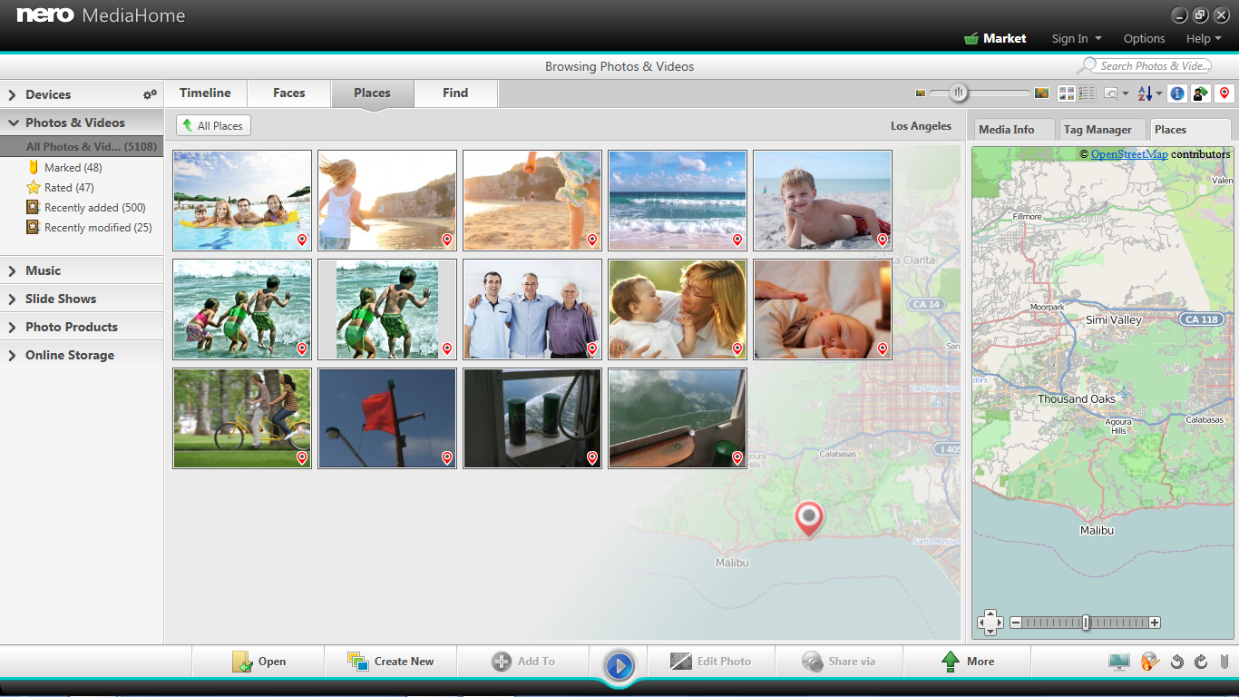The width and height of the screenshot is (1239, 697).
Task: Open Devices settings gear icon
Action: tap(150, 94)
